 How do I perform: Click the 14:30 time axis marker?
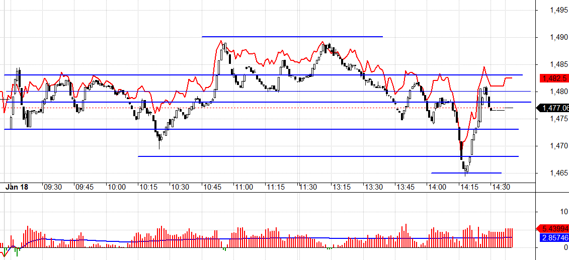pyautogui.click(x=501, y=188)
